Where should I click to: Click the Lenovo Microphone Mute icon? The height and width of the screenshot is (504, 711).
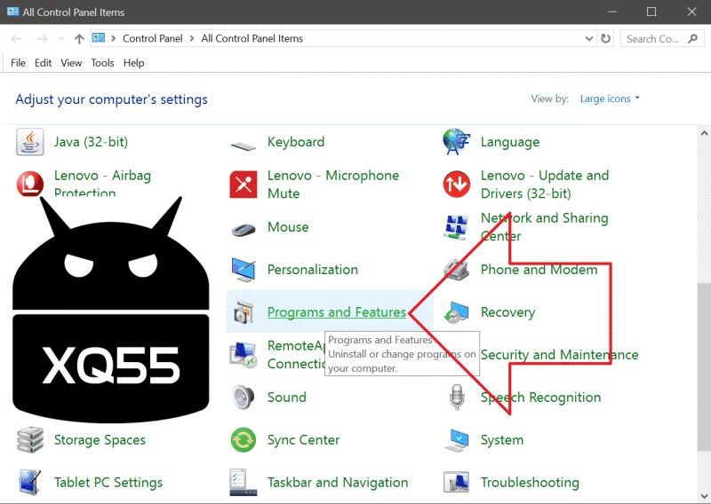tap(244, 185)
